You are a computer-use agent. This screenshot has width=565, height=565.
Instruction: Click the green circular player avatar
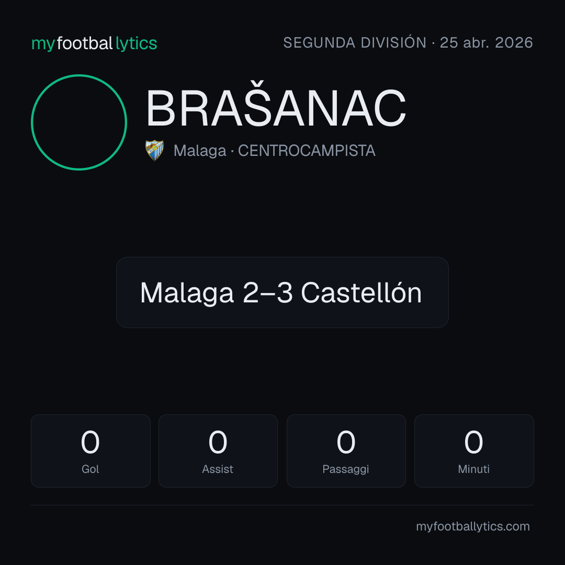[x=79, y=122]
